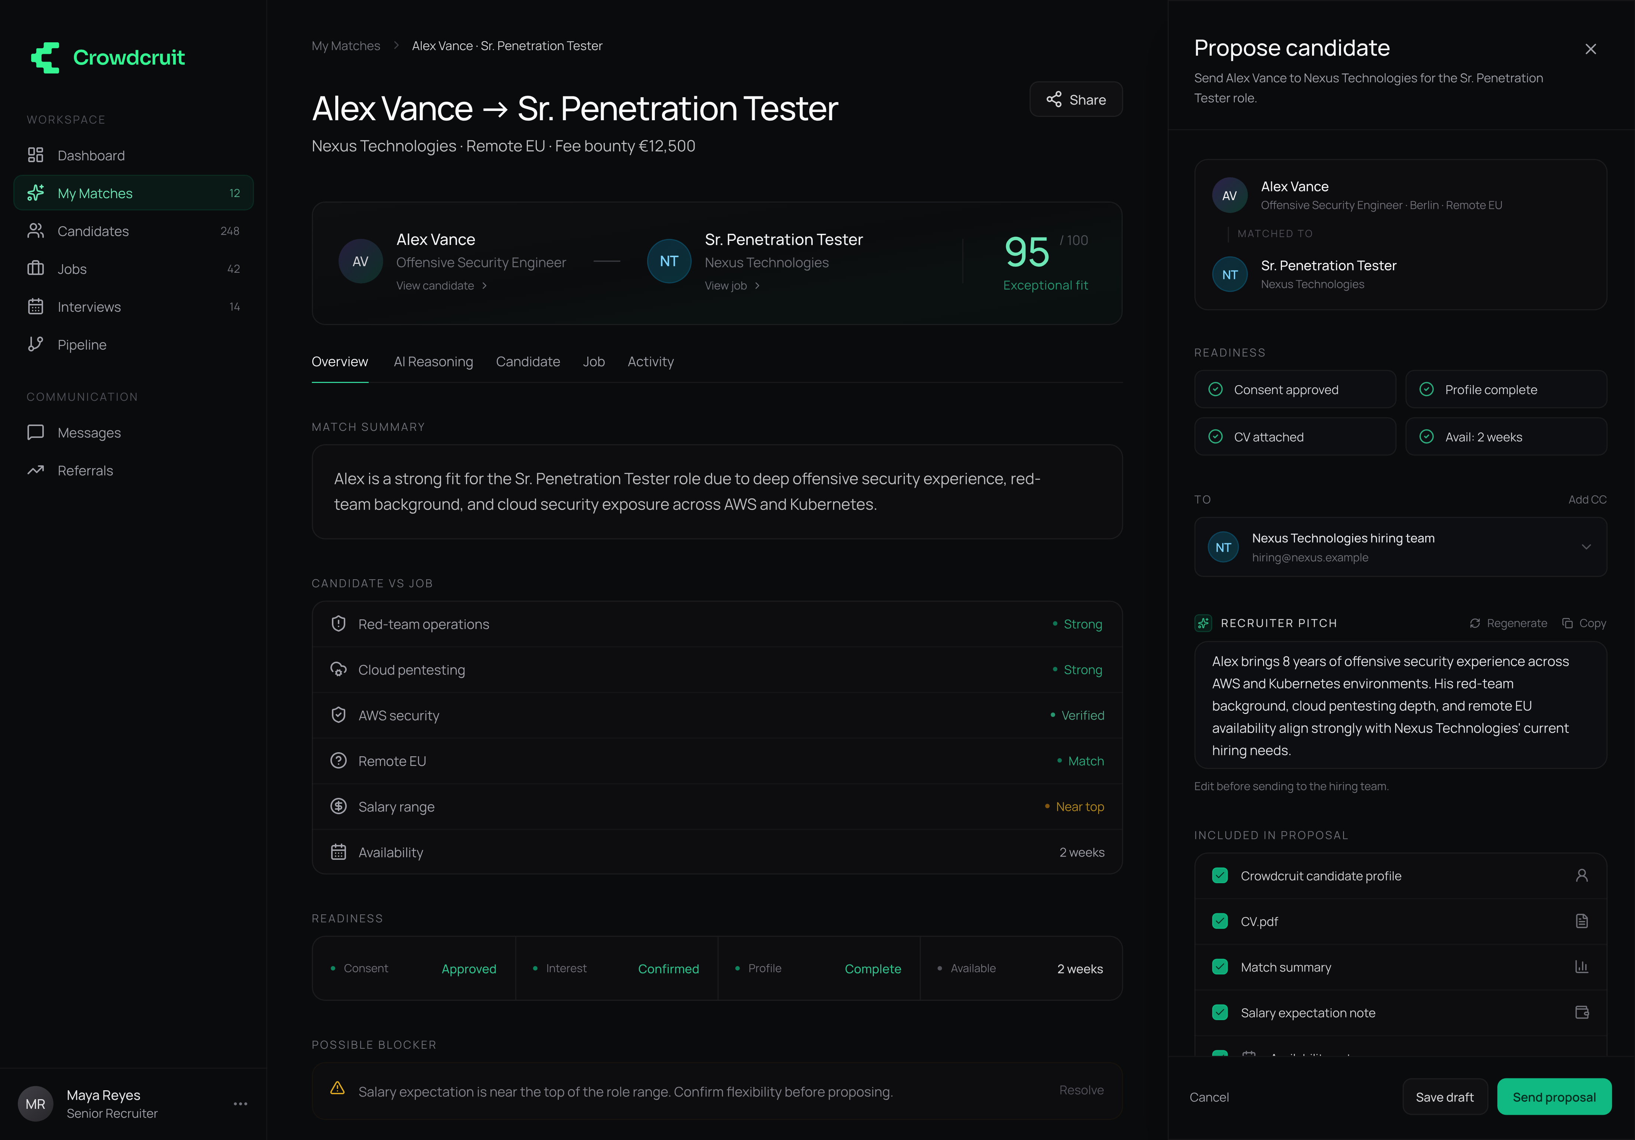This screenshot has height=1140, width=1635.
Task: Click the Candidates people icon
Action: pyautogui.click(x=36, y=230)
